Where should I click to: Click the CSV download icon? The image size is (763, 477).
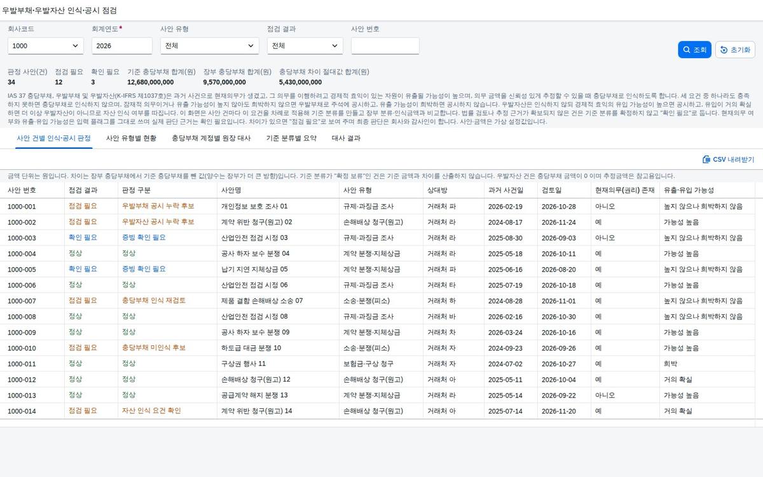(x=706, y=160)
